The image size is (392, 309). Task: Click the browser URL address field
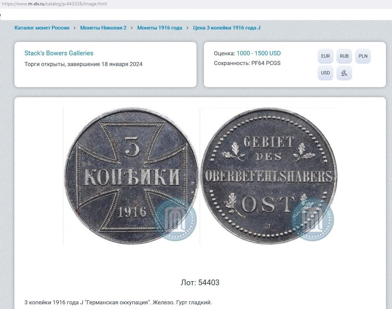[x=54, y=4]
